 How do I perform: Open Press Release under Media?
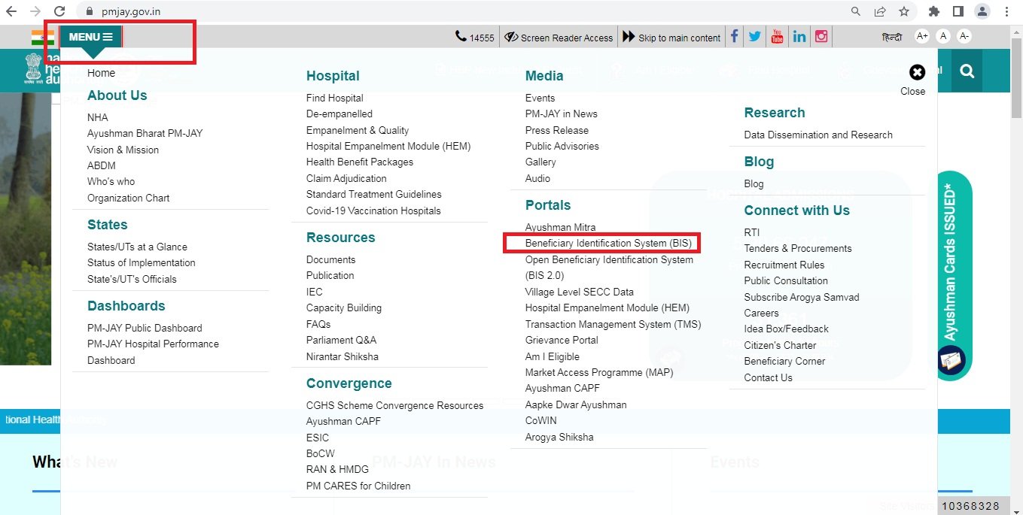coord(557,130)
